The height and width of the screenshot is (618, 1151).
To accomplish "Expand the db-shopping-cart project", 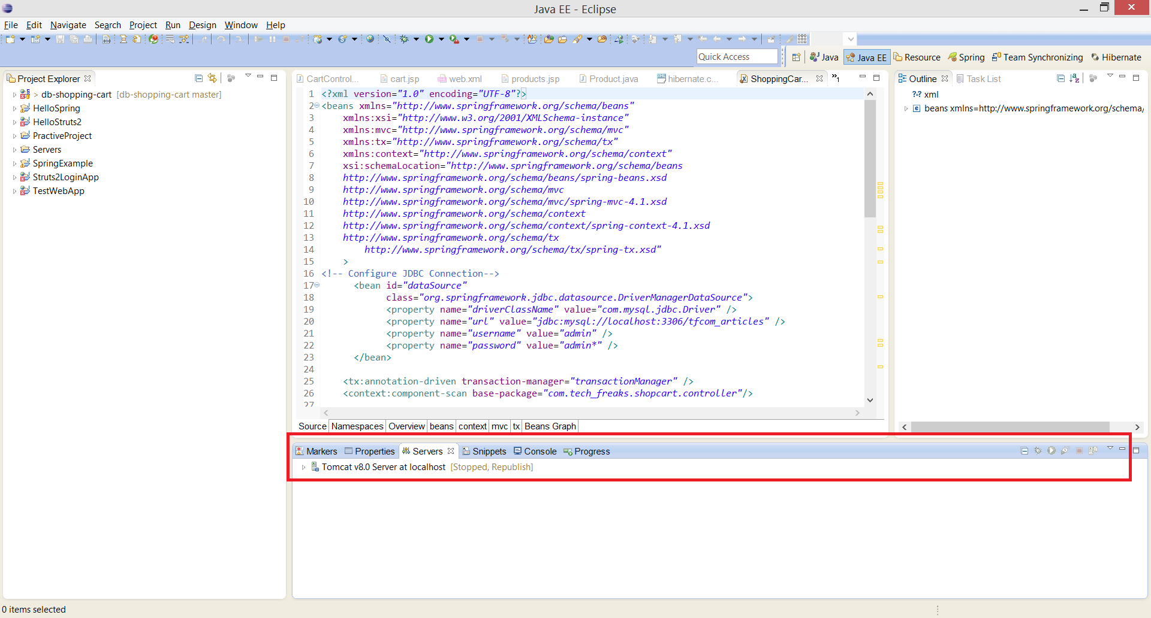I will click(14, 95).
